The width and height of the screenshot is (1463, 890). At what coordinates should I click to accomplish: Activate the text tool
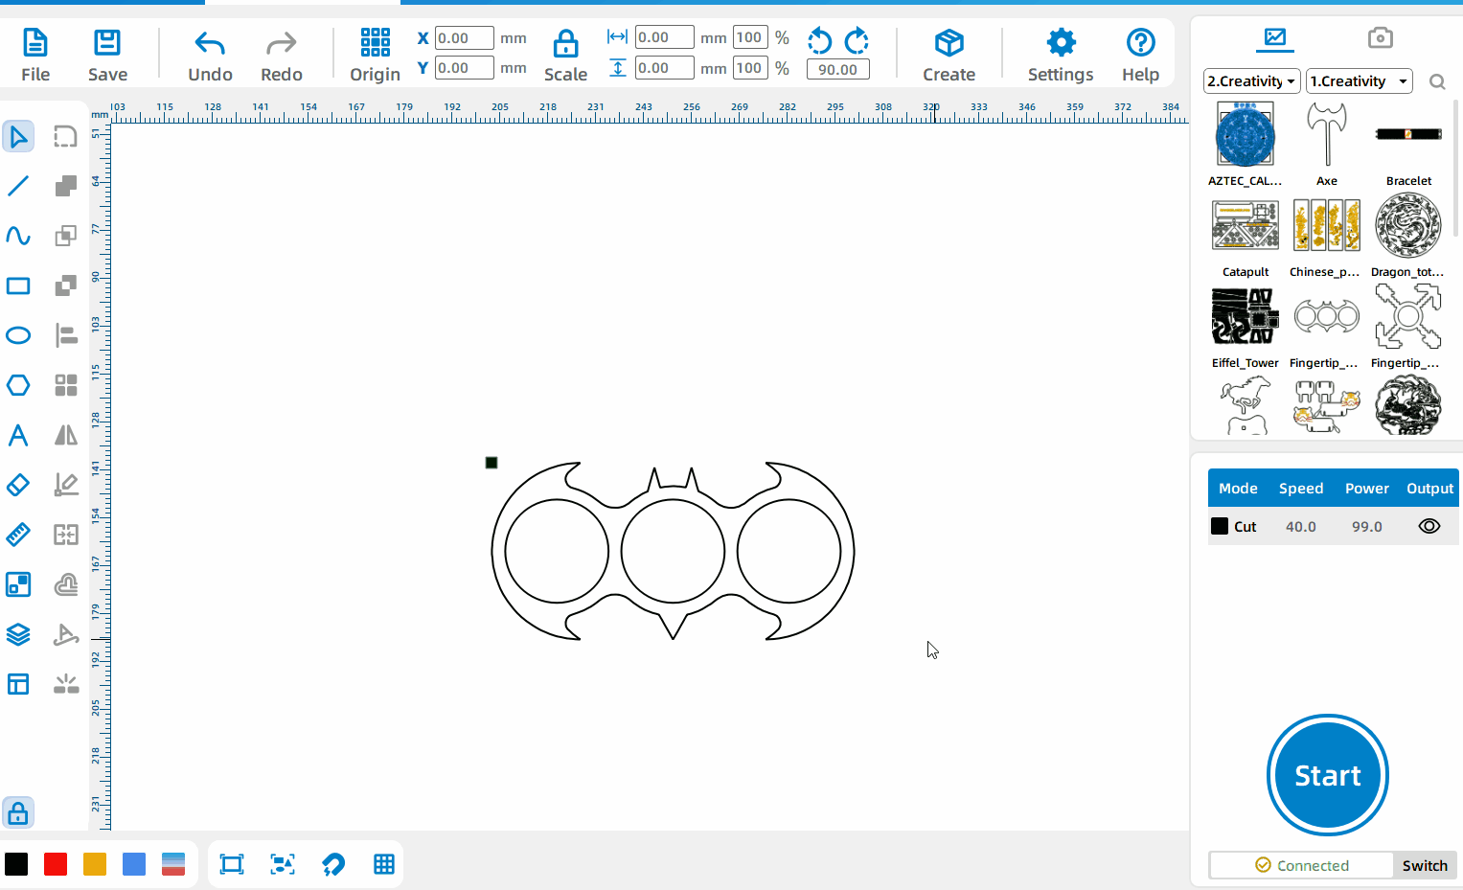[x=18, y=435]
